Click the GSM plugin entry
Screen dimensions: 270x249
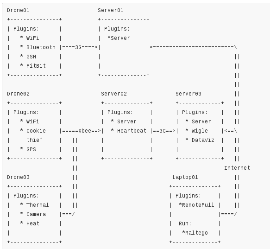tap(31, 57)
